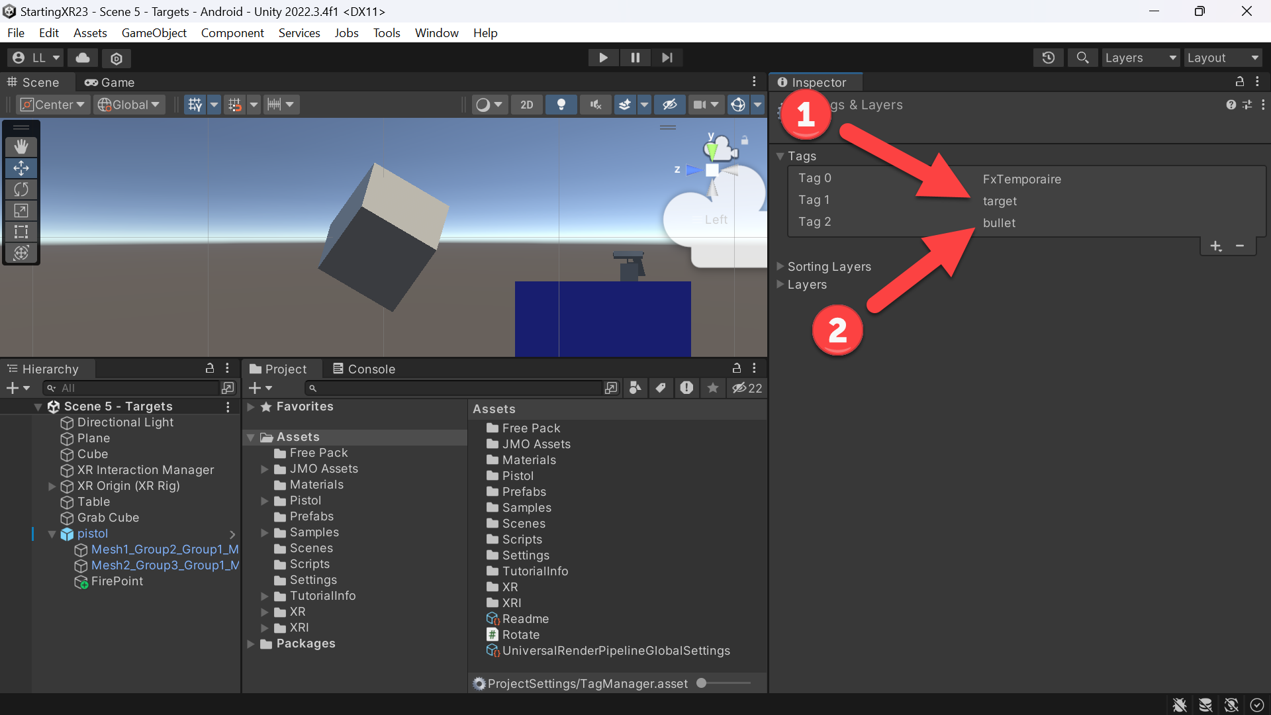Select the Scale tool in scene toolbar
The image size is (1271, 715).
pyautogui.click(x=21, y=211)
